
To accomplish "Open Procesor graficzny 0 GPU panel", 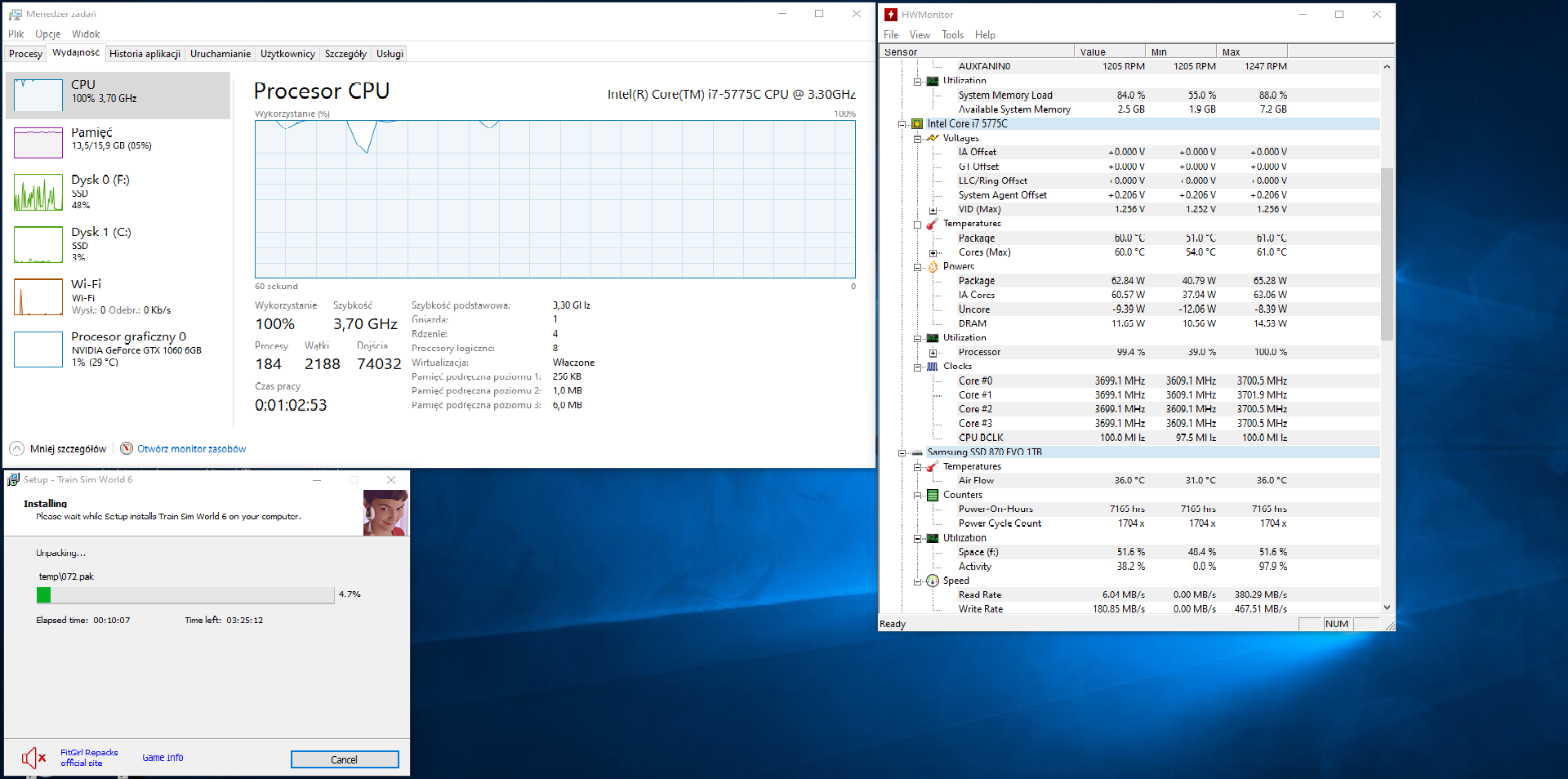I will pyautogui.click(x=38, y=349).
